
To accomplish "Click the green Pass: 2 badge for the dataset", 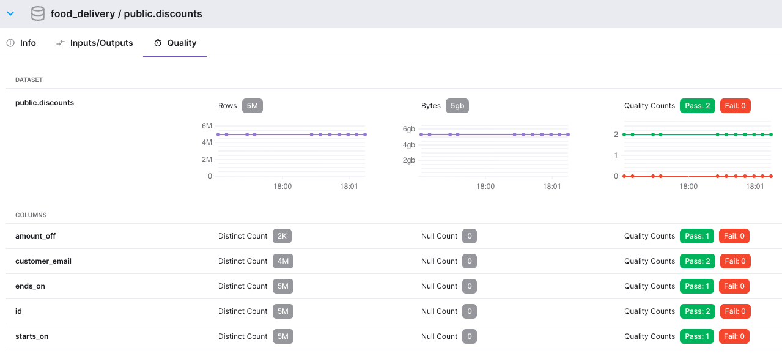I will pyautogui.click(x=697, y=105).
